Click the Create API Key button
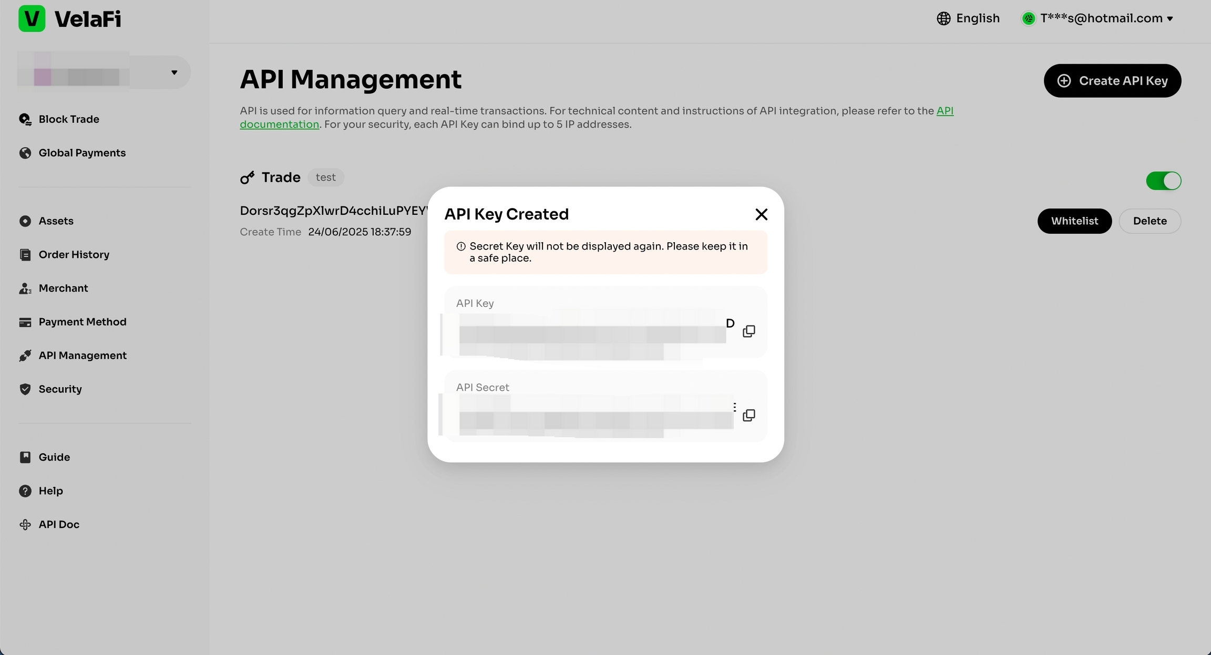 click(x=1112, y=80)
